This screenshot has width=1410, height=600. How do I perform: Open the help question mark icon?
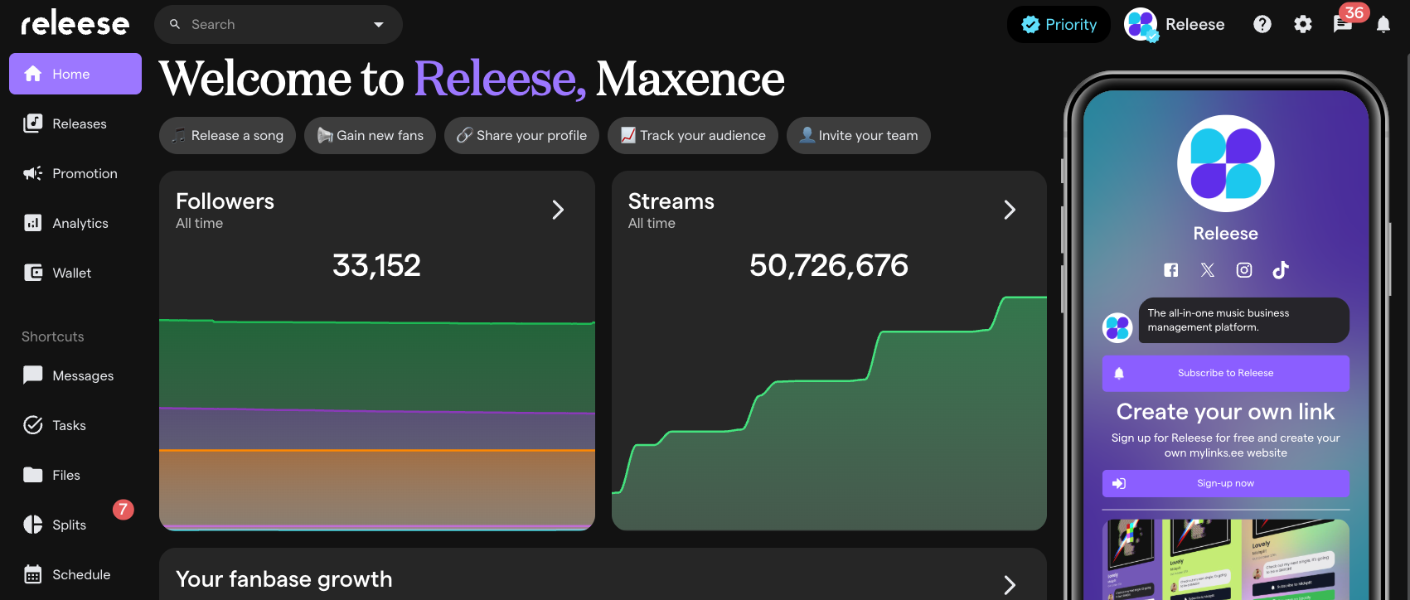(1262, 25)
